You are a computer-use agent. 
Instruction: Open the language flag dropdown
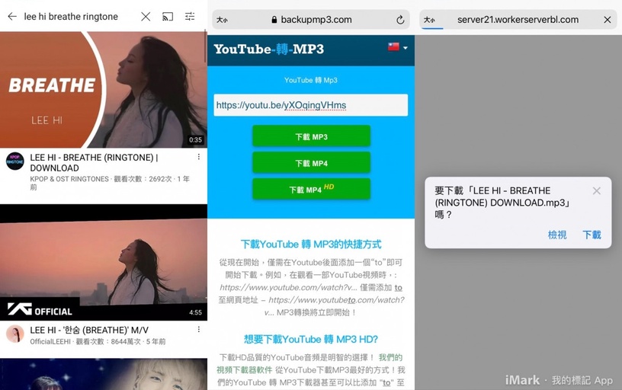[397, 47]
